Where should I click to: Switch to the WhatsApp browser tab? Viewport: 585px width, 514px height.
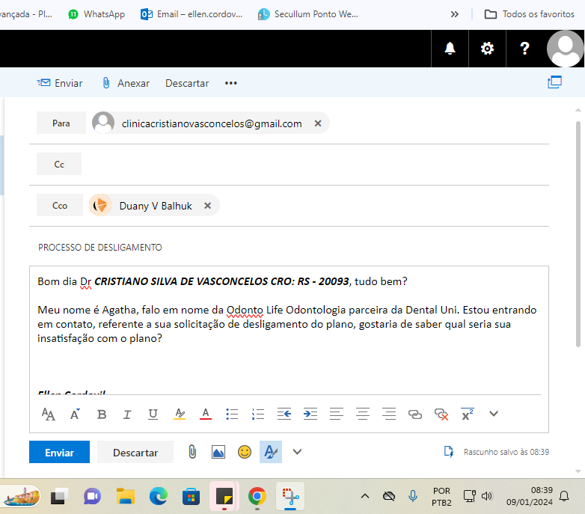(x=96, y=14)
